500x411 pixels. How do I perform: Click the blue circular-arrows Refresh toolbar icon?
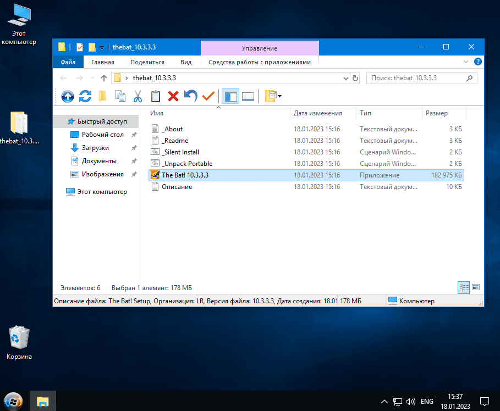click(x=85, y=96)
